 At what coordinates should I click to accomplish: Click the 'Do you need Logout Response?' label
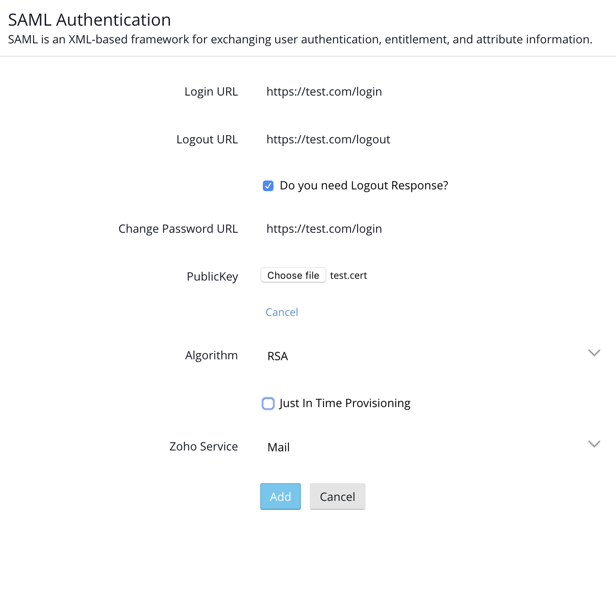coord(364,185)
